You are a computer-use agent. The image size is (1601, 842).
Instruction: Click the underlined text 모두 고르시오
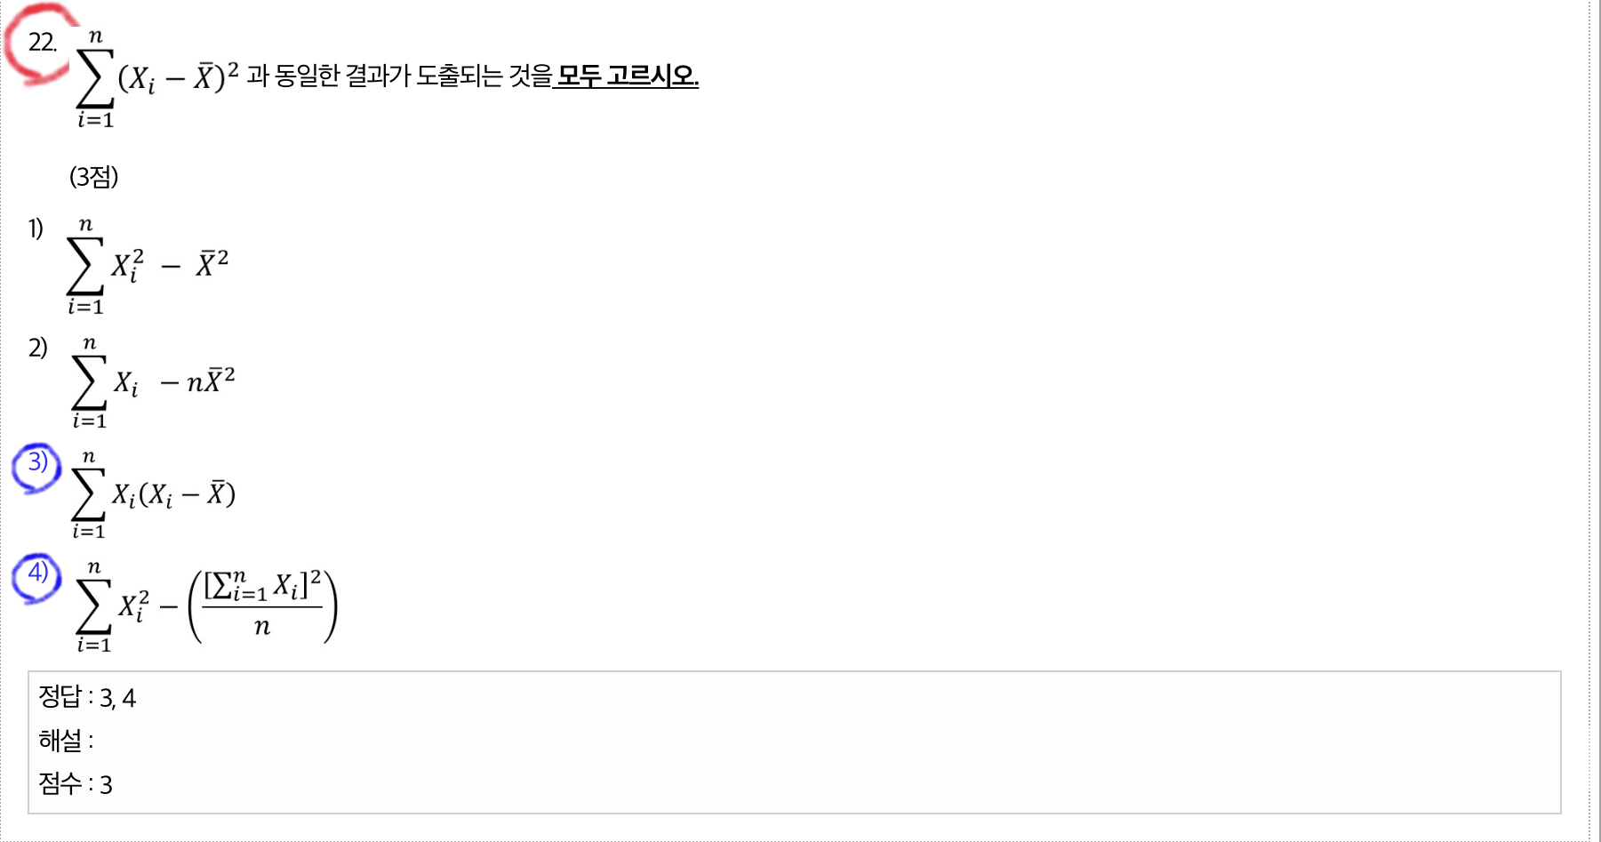[x=627, y=76]
